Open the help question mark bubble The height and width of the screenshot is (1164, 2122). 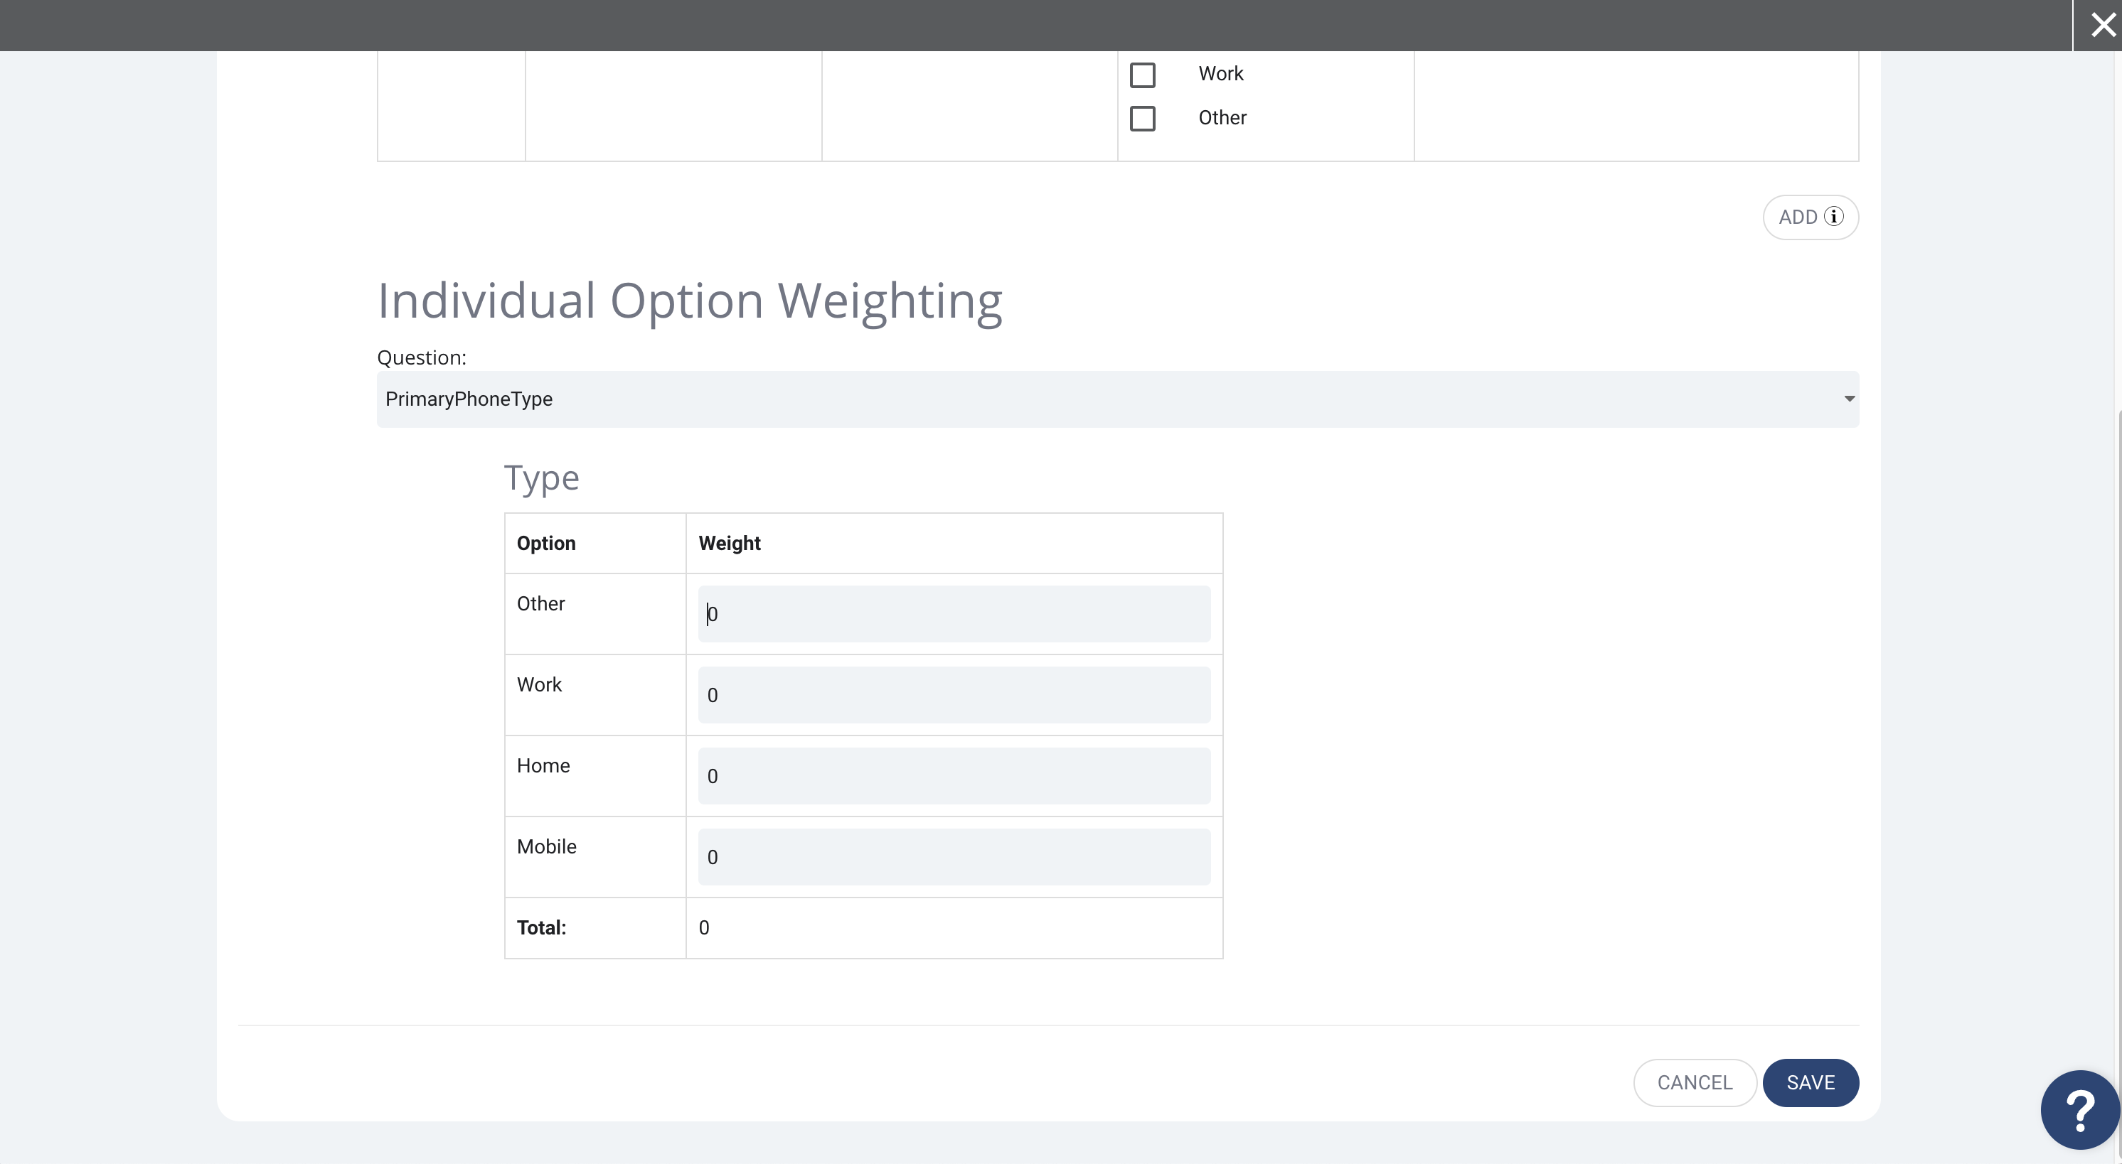(2080, 1110)
